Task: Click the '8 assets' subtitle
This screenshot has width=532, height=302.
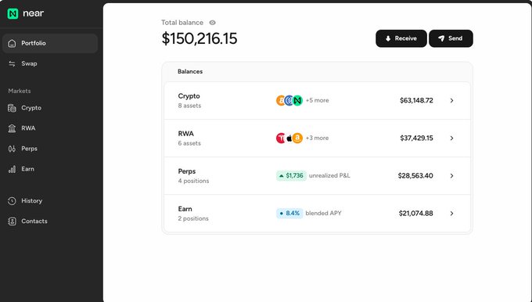Action: point(189,106)
